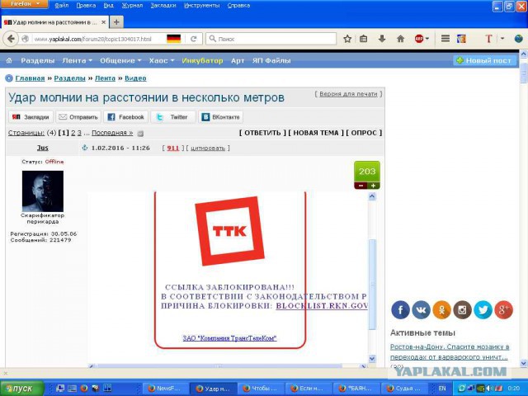Click the browser back arrow button
The height and width of the screenshot is (396, 528).
11,39
